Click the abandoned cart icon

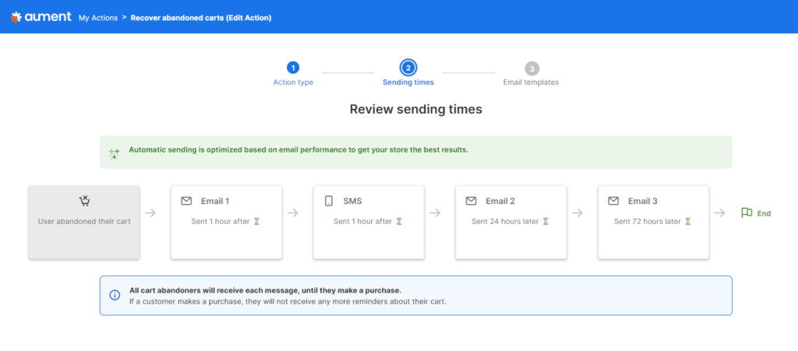point(84,201)
